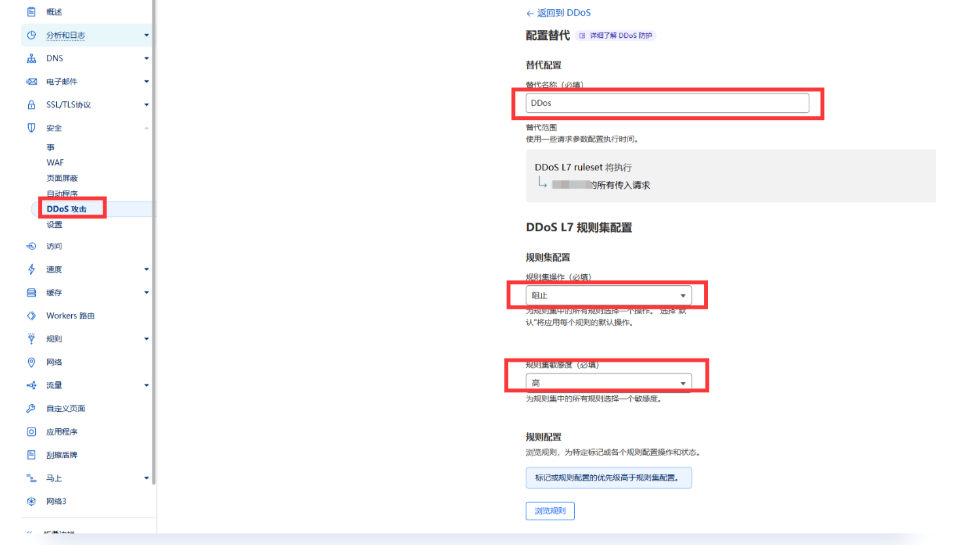Viewport: 963px width, 545px height.
Task: Click the 速度 lightning bolt icon
Action: [x=31, y=270]
